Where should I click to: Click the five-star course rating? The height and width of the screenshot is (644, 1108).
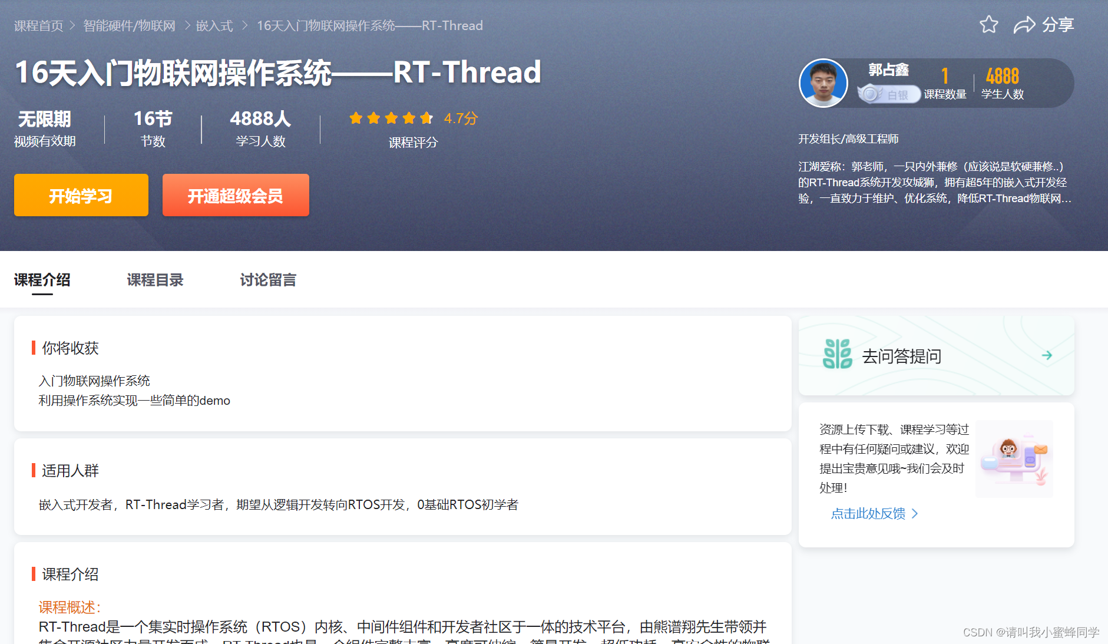(x=391, y=118)
